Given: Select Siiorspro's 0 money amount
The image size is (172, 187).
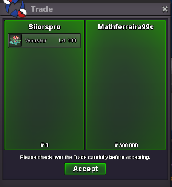Looking at the screenshot, I should pos(47,145).
